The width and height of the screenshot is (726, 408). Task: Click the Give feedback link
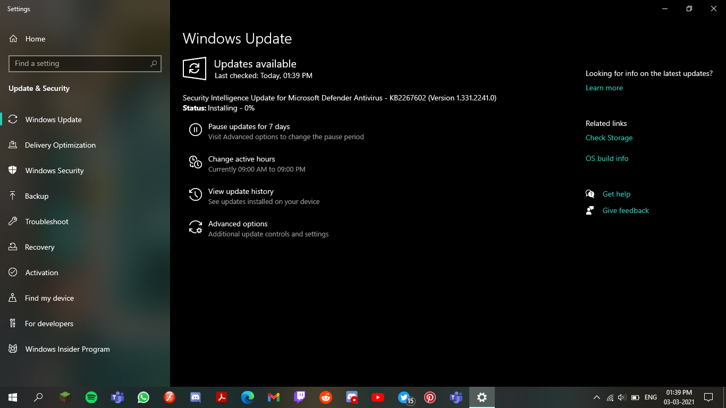coord(626,210)
